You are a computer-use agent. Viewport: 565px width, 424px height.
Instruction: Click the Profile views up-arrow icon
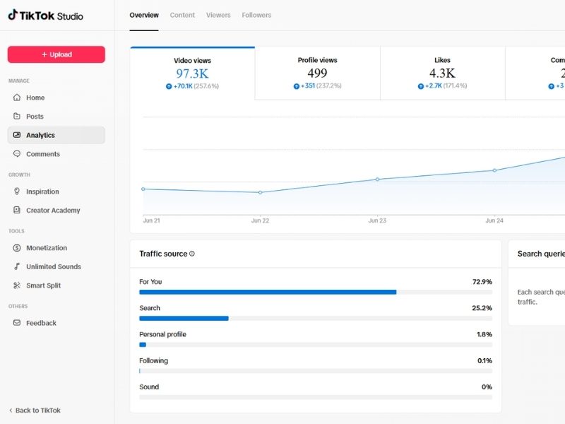(296, 86)
